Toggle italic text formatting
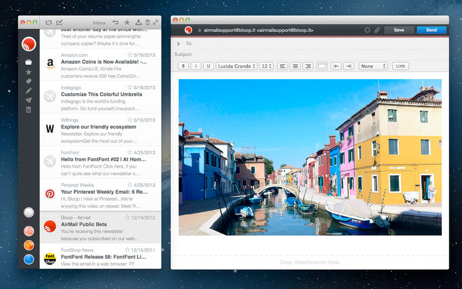The height and width of the screenshot is (289, 462). (196, 66)
